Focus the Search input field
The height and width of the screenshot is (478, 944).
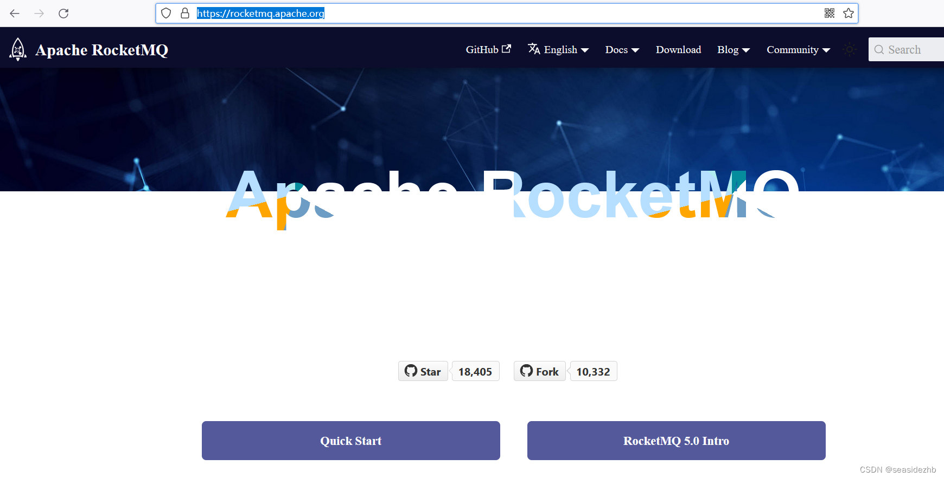coord(906,49)
